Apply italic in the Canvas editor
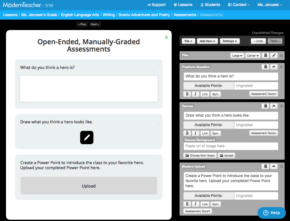 tap(195, 133)
